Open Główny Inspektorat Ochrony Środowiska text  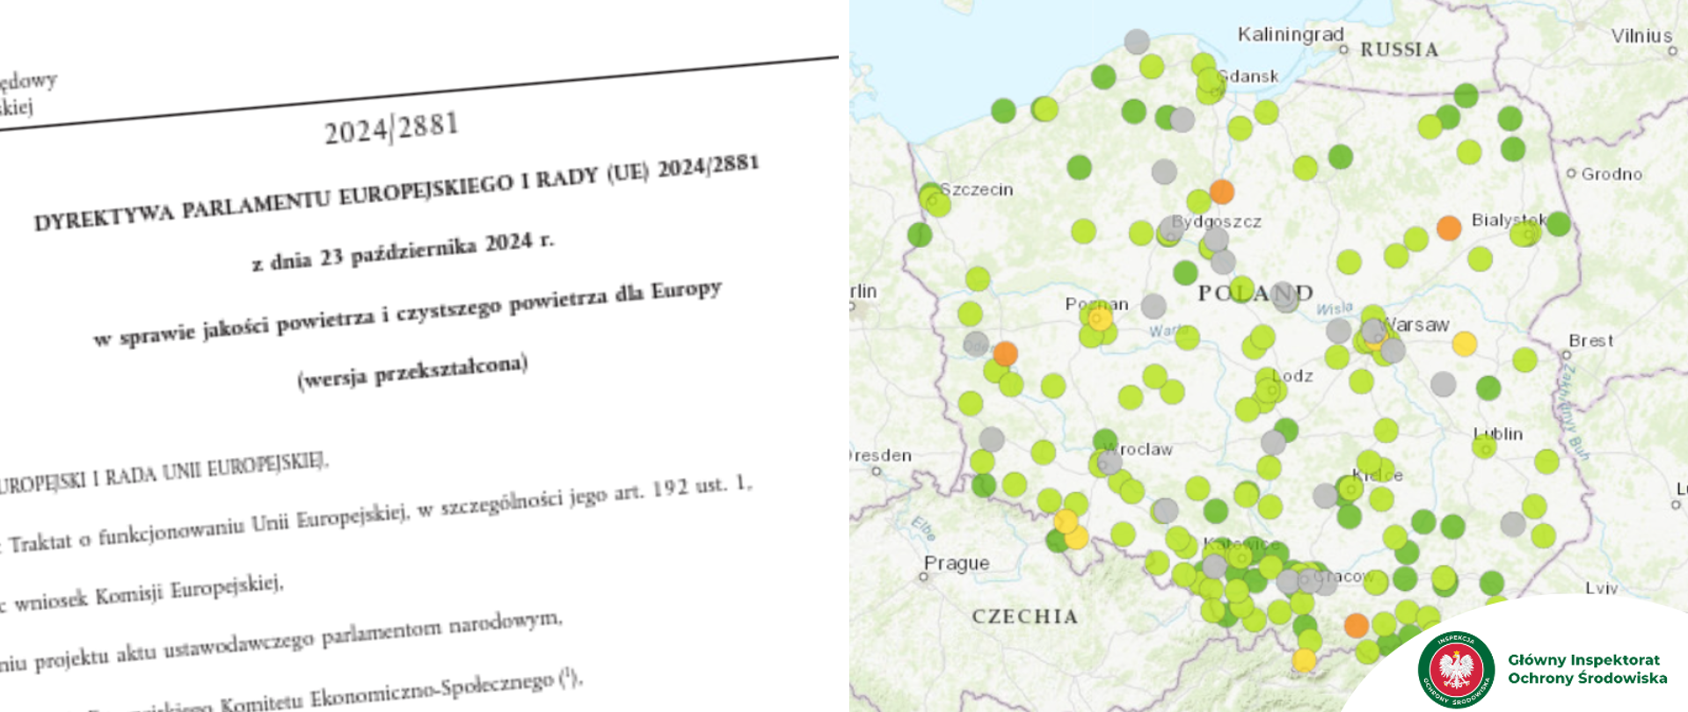(1587, 669)
